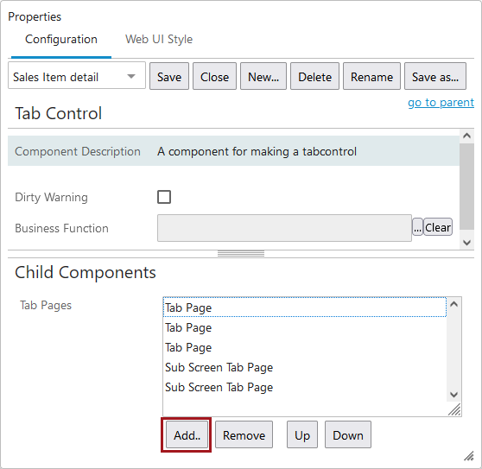
Task: Click the Save button
Action: click(169, 76)
